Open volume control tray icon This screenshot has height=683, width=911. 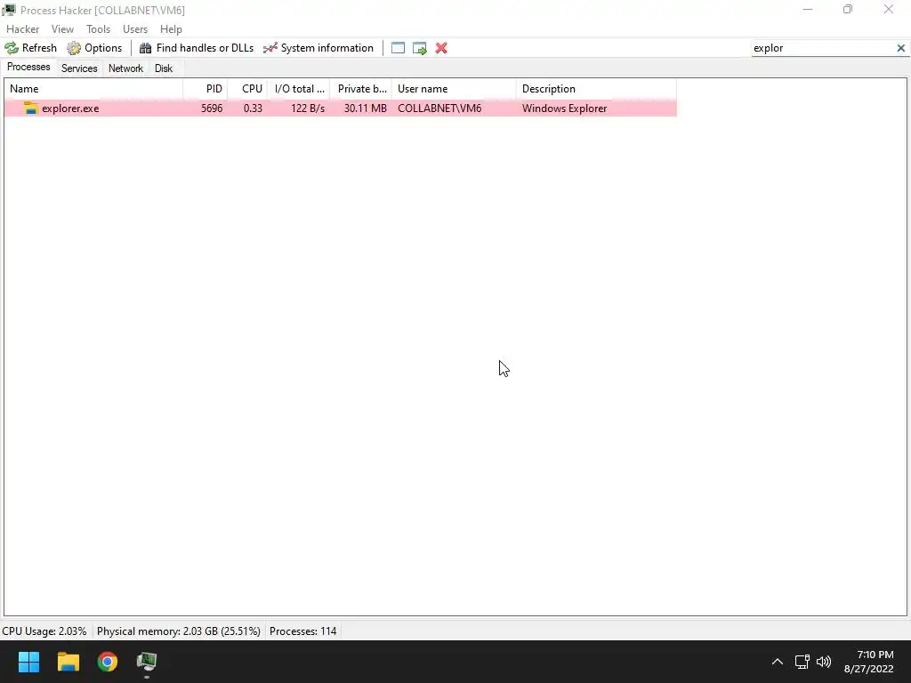[823, 662]
